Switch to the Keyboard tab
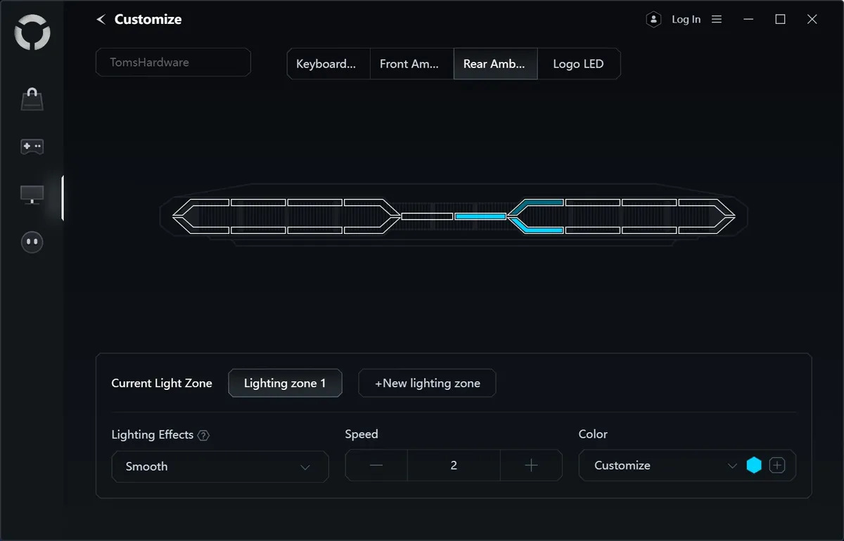The image size is (844, 541). pos(328,64)
